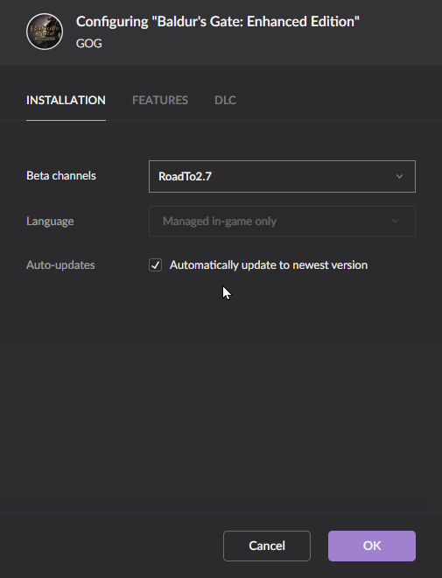Open the disabled Language dropdown
442x578 pixels.
point(282,222)
